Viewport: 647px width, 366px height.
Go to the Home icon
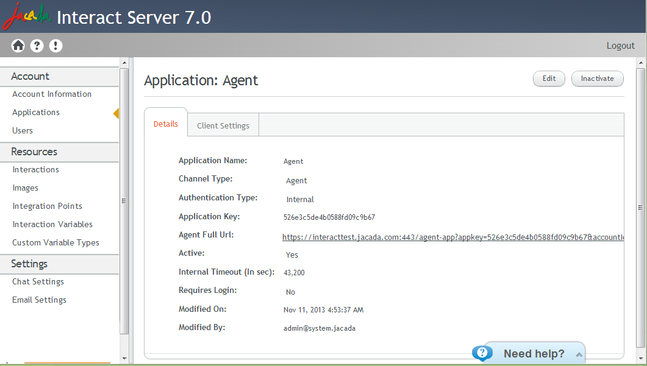(18, 45)
